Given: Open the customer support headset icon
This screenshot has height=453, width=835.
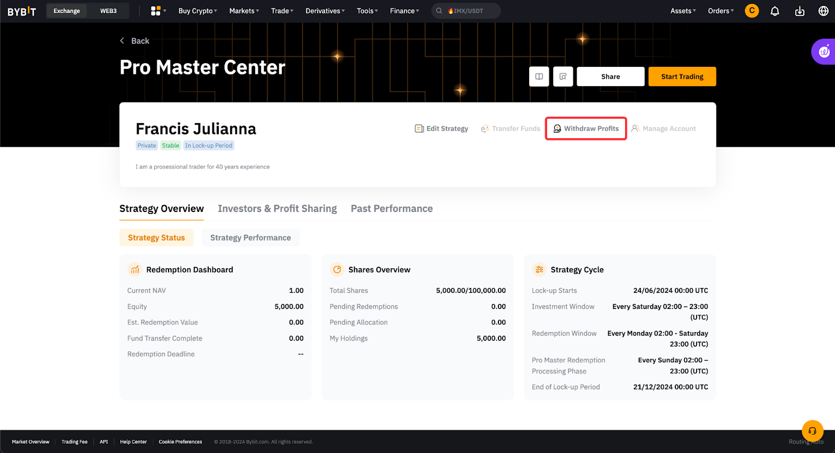Looking at the screenshot, I should [812, 431].
